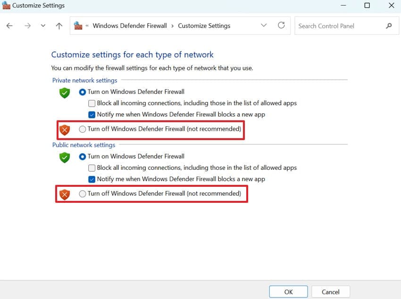Click red shield icon under Public network

click(65, 194)
